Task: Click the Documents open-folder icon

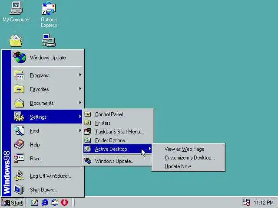Action: coord(19,103)
